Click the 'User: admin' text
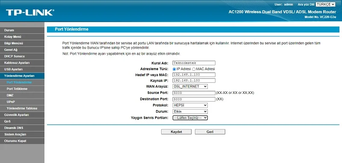The height and width of the screenshot is (163, 342). pyautogui.click(x=283, y=4)
